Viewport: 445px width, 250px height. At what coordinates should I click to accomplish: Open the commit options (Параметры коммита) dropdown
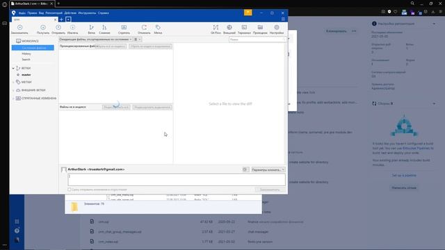point(268,169)
